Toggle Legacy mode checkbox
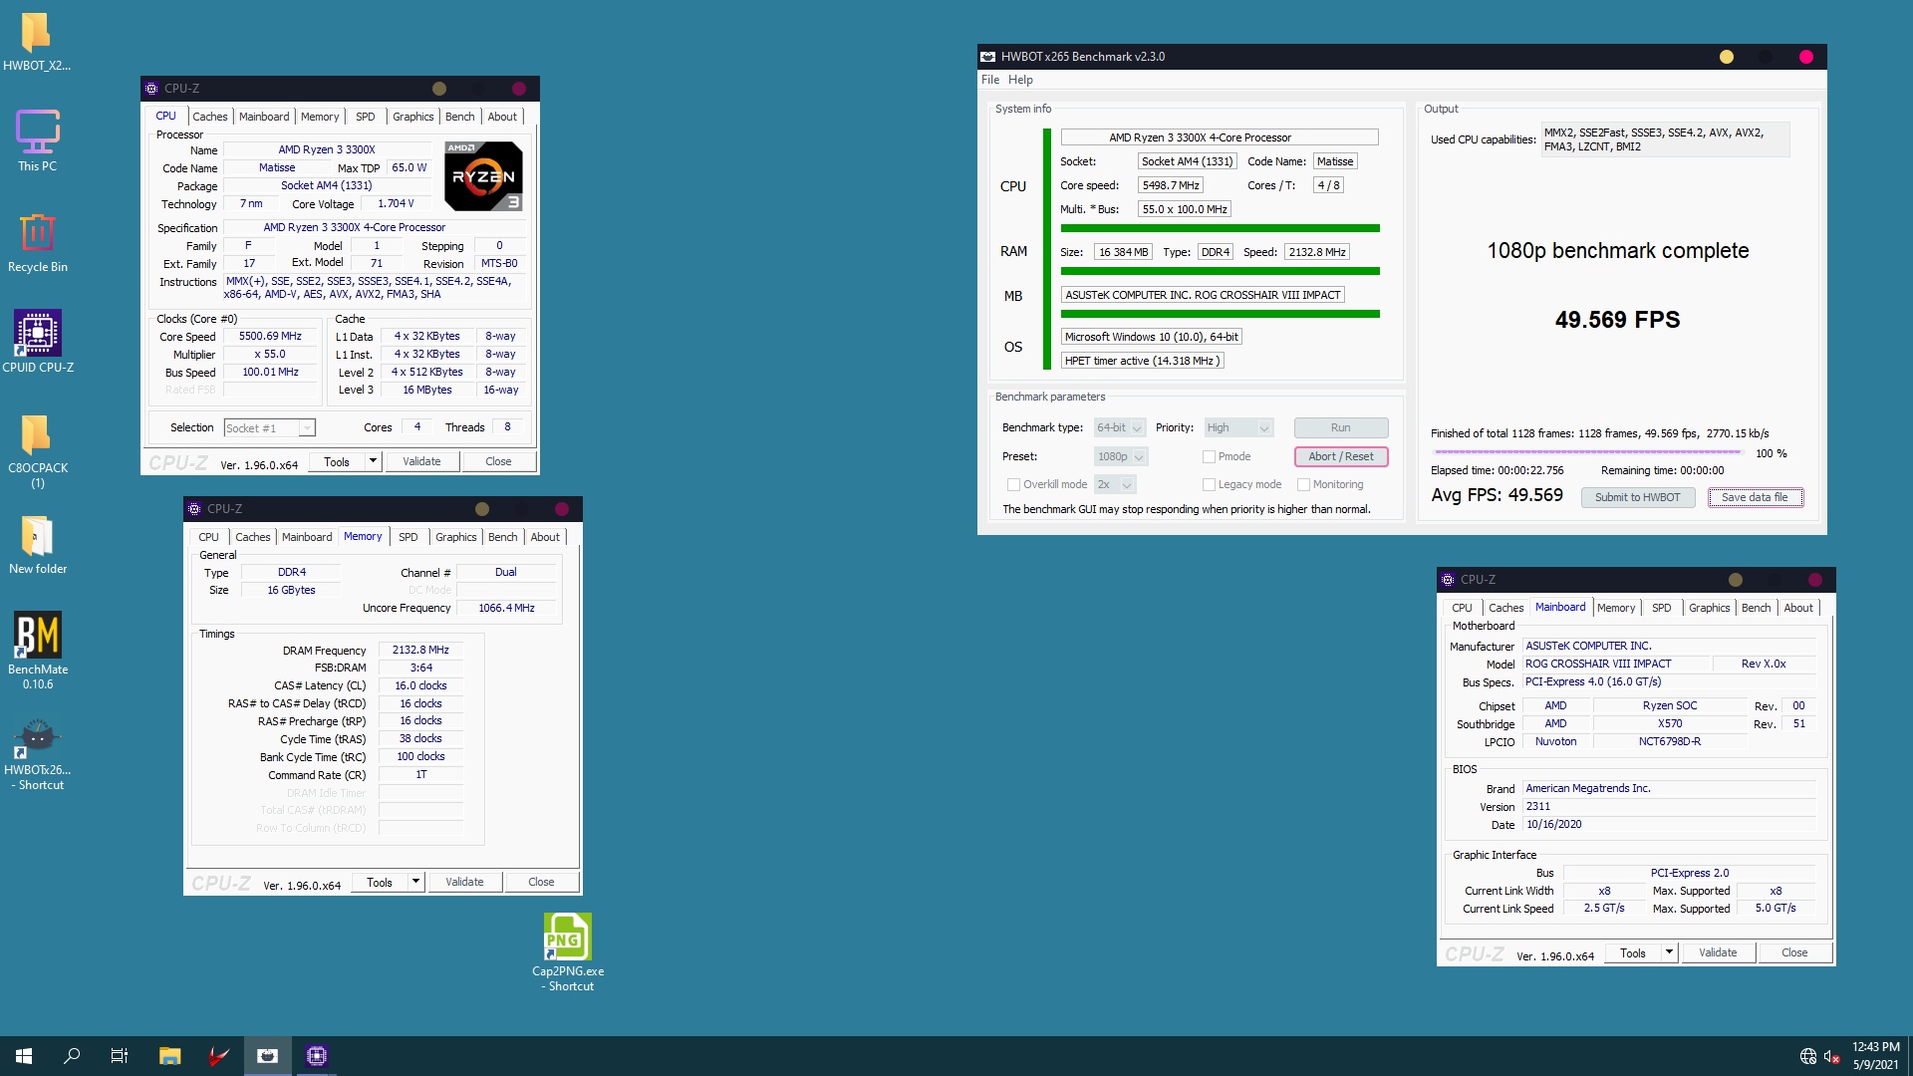Viewport: 1913px width, 1076px height. (1209, 484)
